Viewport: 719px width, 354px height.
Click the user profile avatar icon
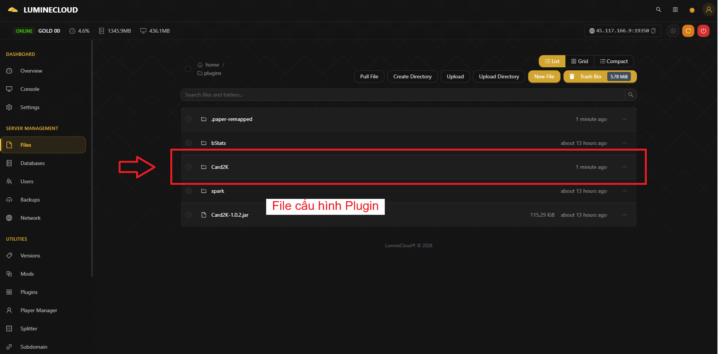click(708, 10)
